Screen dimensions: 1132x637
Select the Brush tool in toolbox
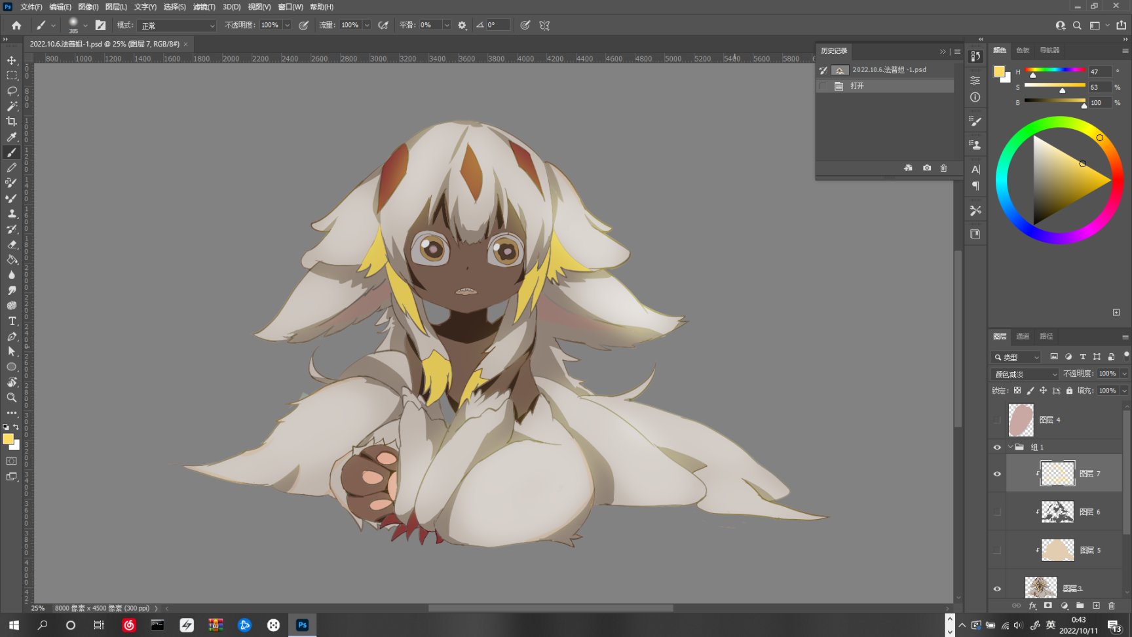click(12, 152)
